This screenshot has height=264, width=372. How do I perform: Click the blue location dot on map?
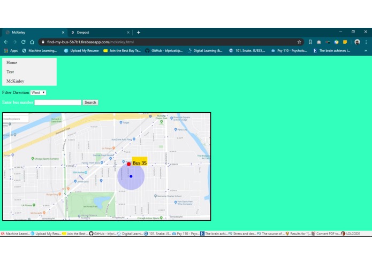pyautogui.click(x=131, y=176)
